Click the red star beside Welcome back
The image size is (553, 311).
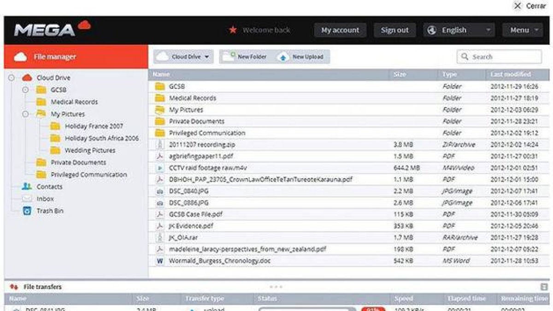[233, 30]
